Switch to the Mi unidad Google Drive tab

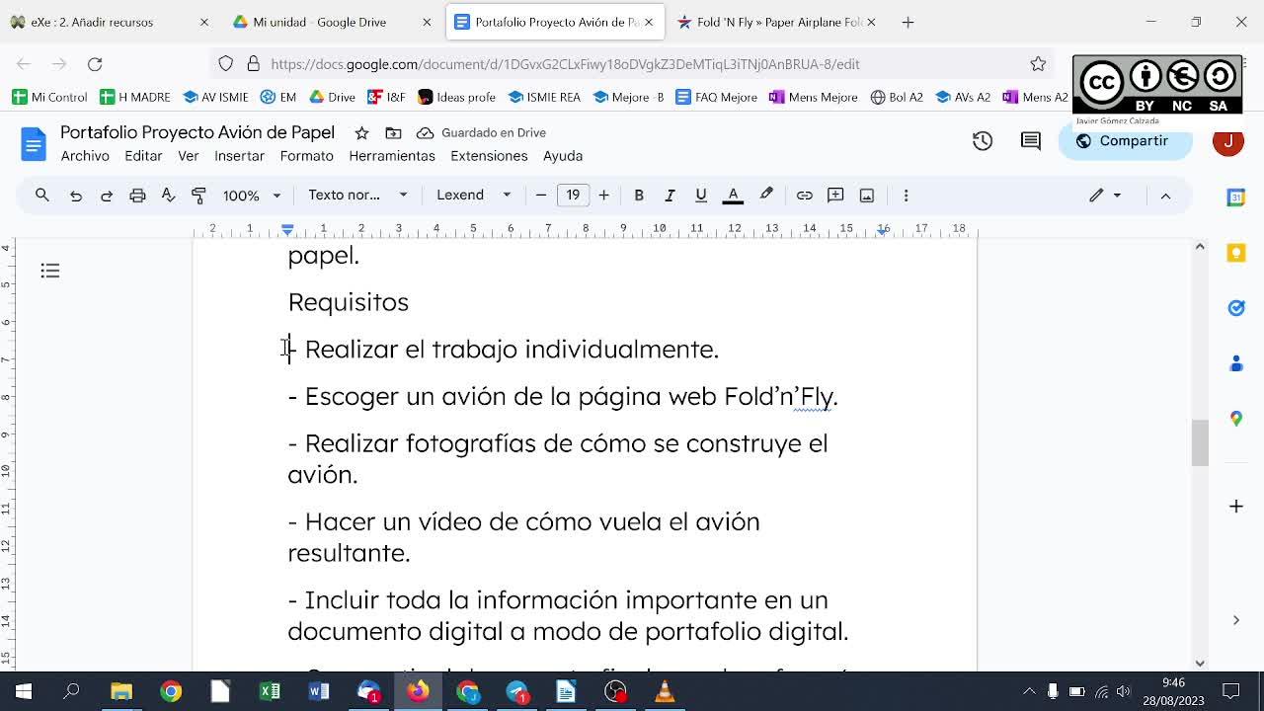[319, 22]
